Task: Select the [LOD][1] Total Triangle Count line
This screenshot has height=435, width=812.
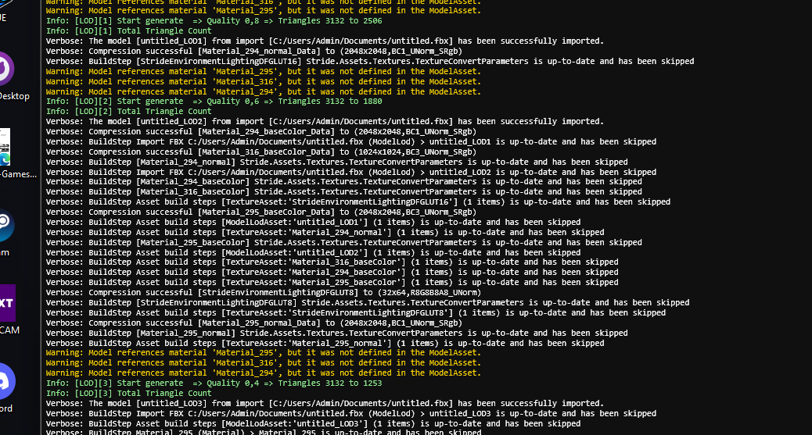Action: pos(128,31)
